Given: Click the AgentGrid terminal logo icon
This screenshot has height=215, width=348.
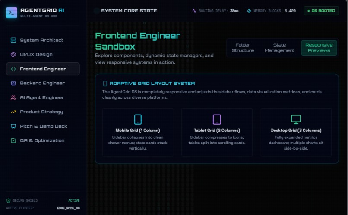Looking at the screenshot, I should pyautogui.click(x=12, y=12).
